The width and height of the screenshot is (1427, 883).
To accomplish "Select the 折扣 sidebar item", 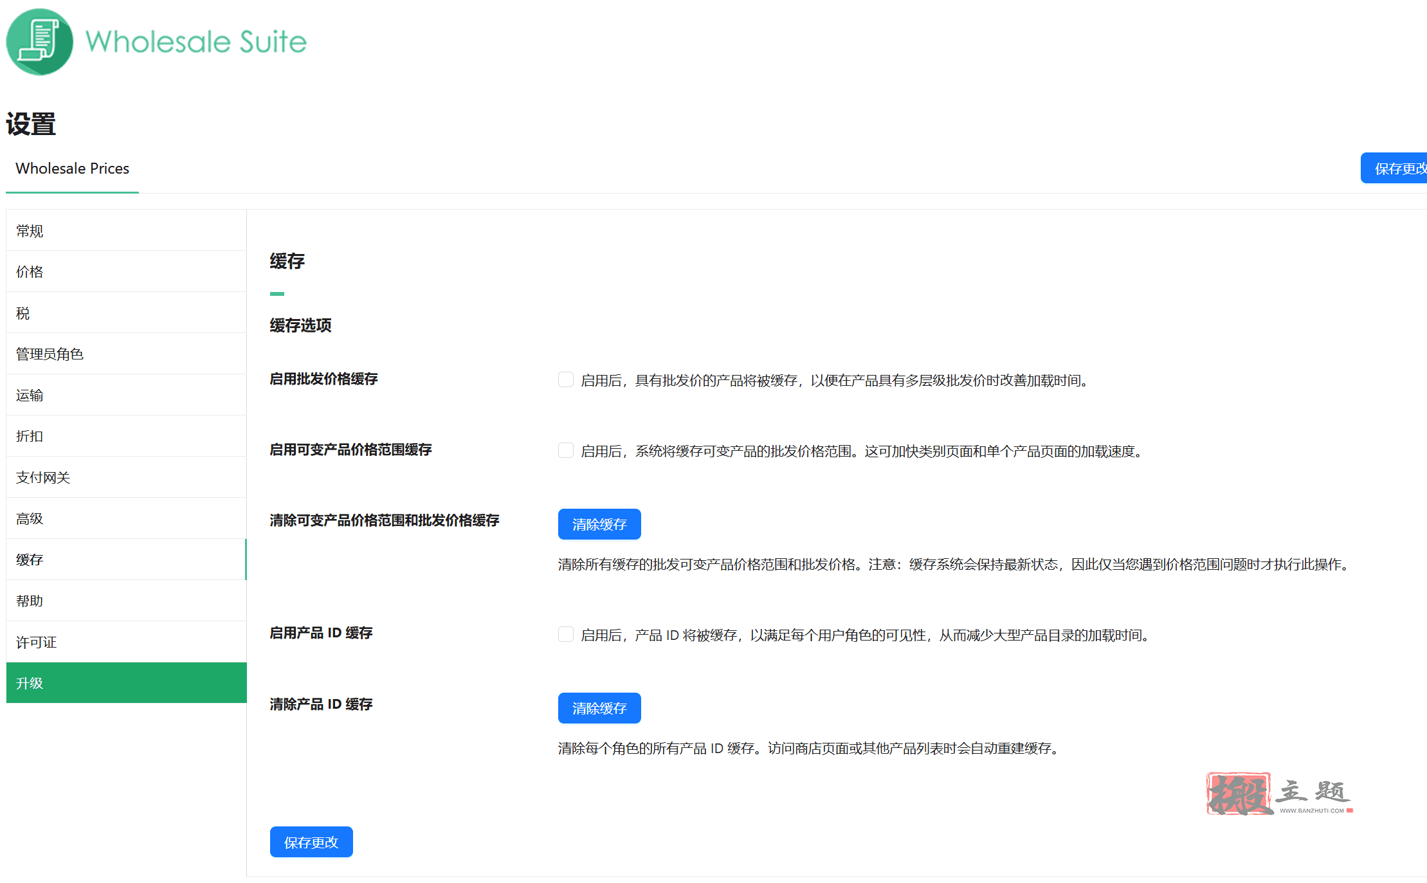I will [x=126, y=436].
